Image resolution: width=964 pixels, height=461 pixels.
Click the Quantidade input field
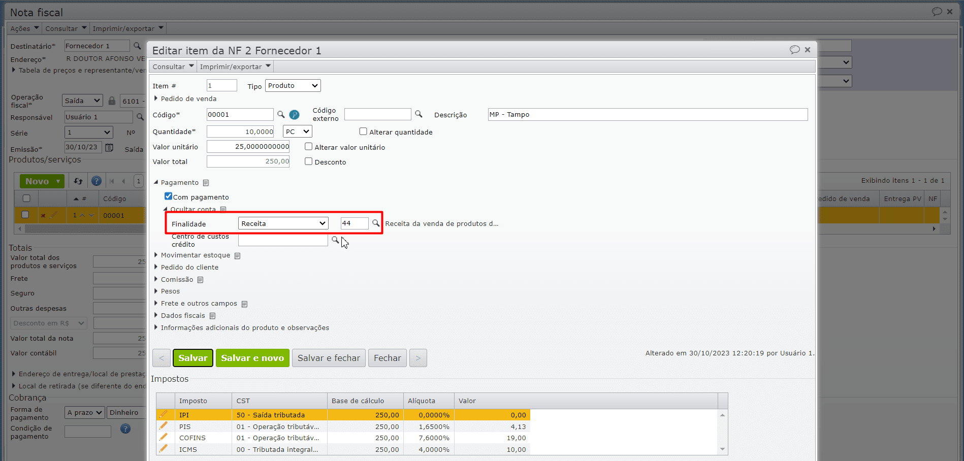pyautogui.click(x=240, y=131)
